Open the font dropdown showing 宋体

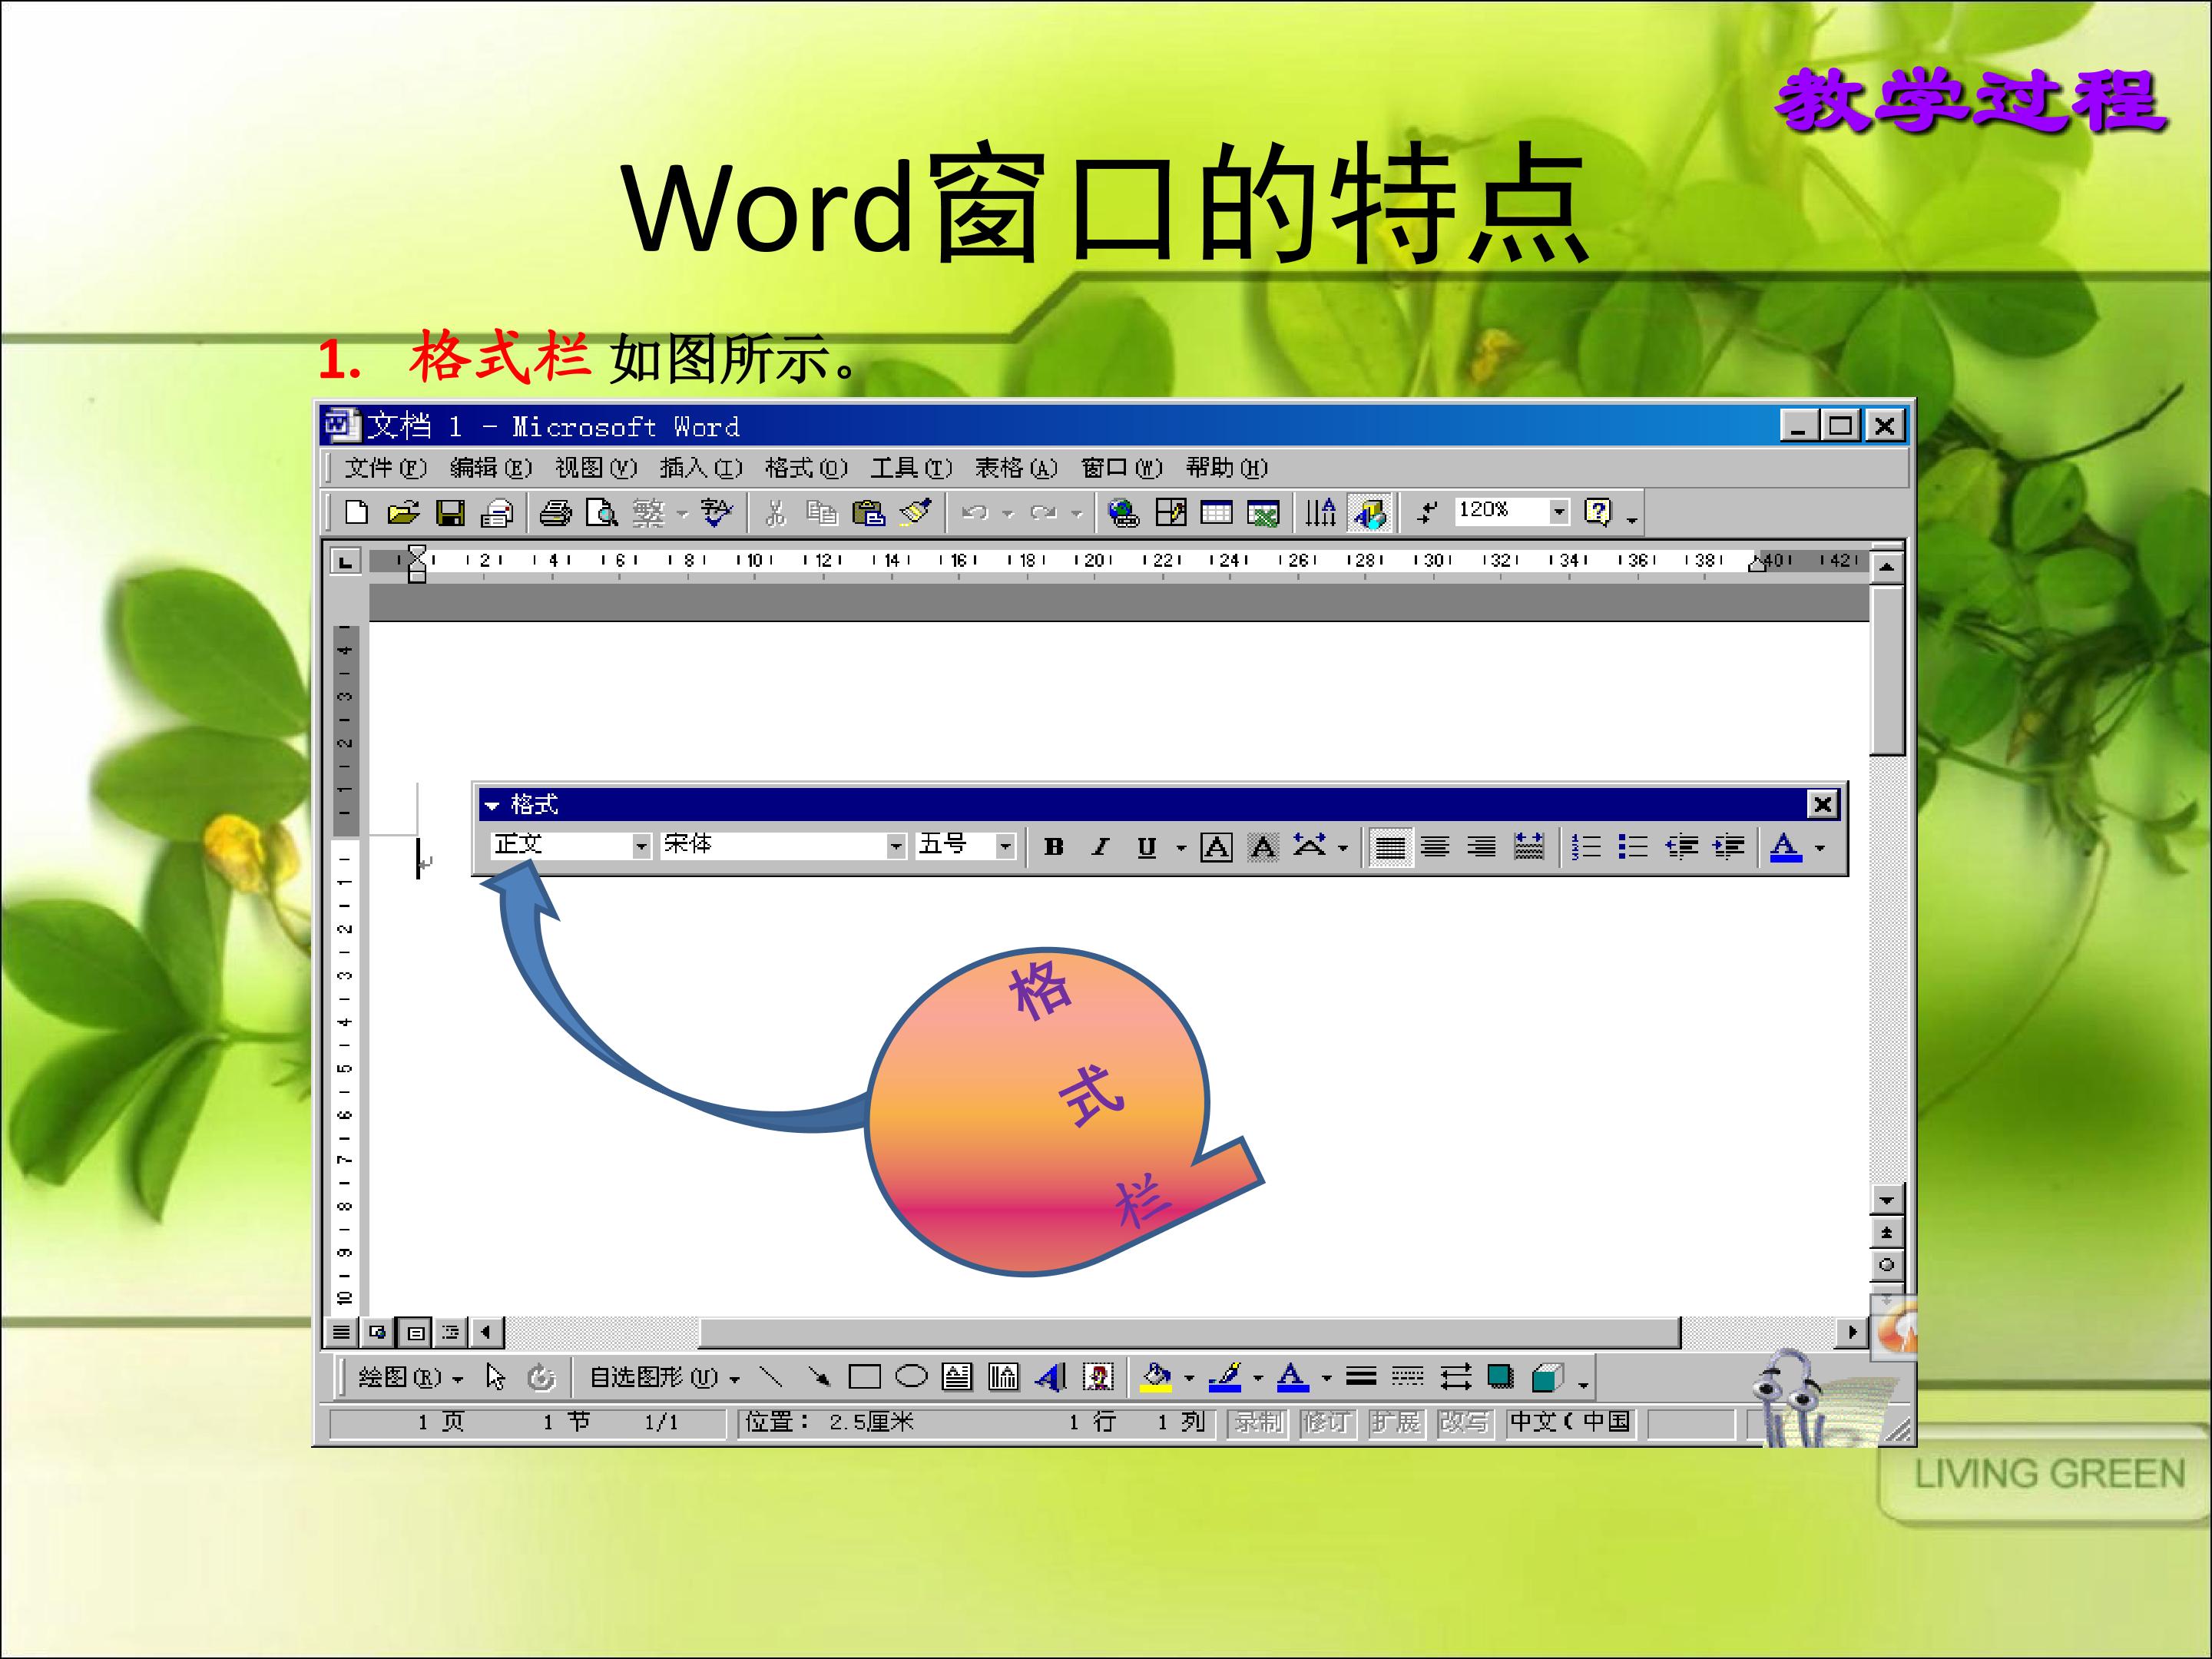click(783, 845)
